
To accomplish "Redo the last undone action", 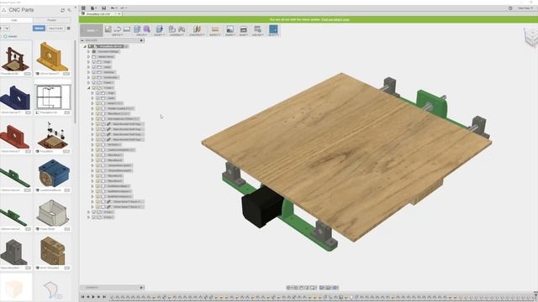I will (123, 8).
